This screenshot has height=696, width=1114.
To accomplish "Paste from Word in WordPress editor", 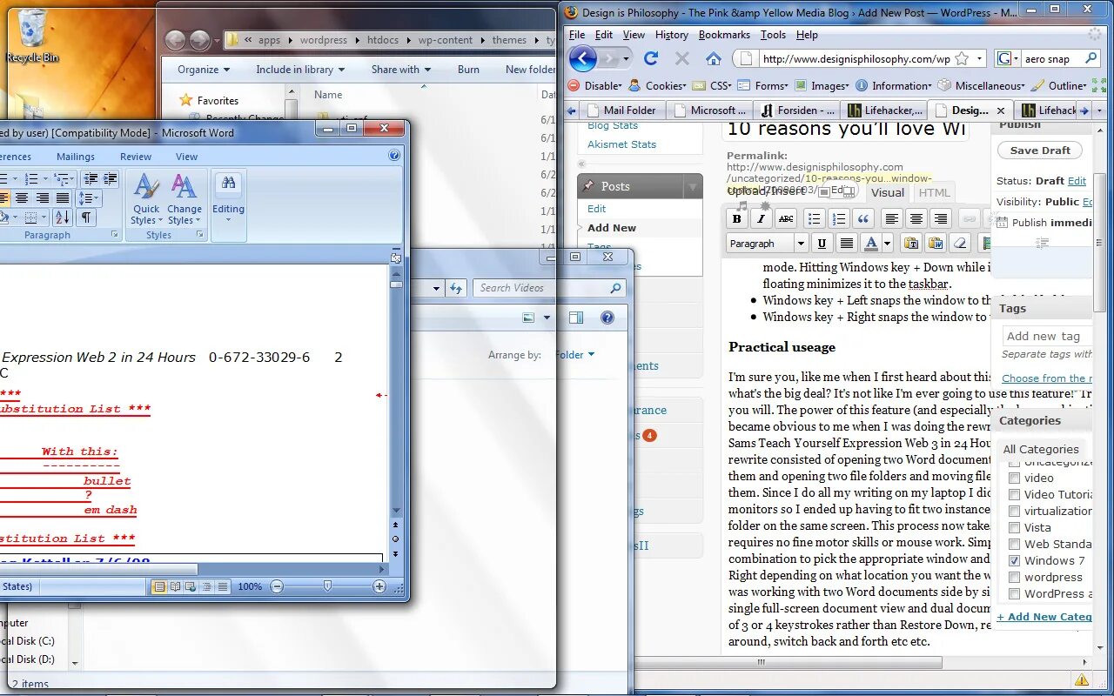I will pyautogui.click(x=936, y=243).
